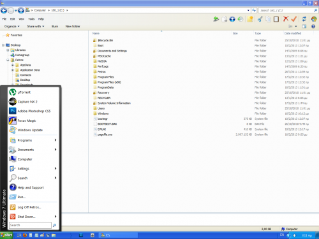This screenshot has height=239, width=319.
Task: Click the Start menu Search input box
Action: 30,225
